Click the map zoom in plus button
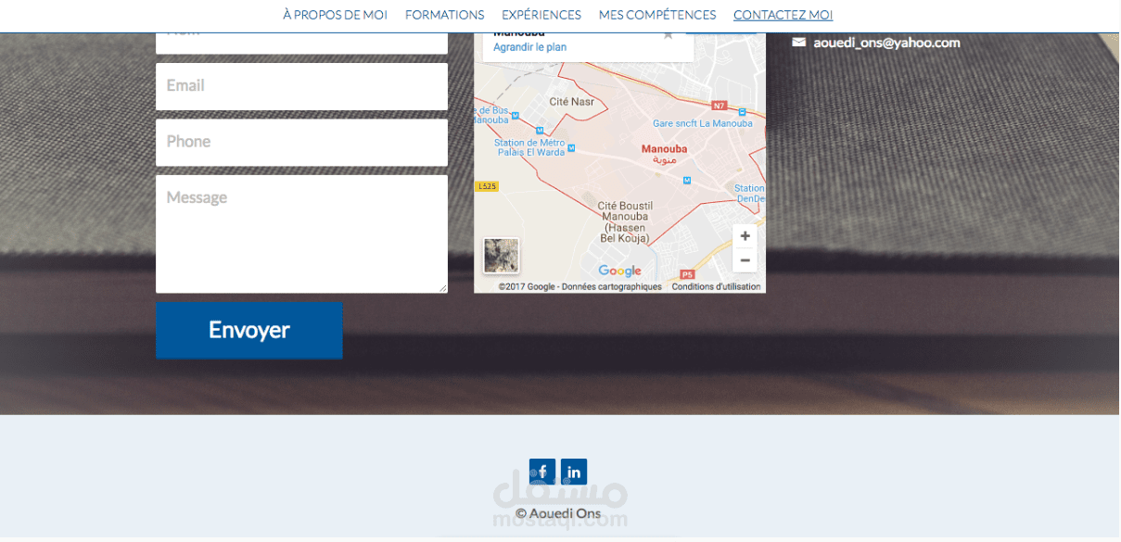The height and width of the screenshot is (542, 1121). coord(745,236)
